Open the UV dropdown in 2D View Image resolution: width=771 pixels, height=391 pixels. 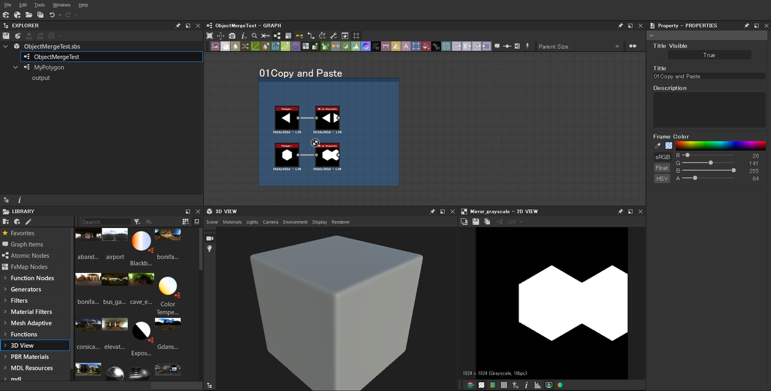[x=515, y=222]
